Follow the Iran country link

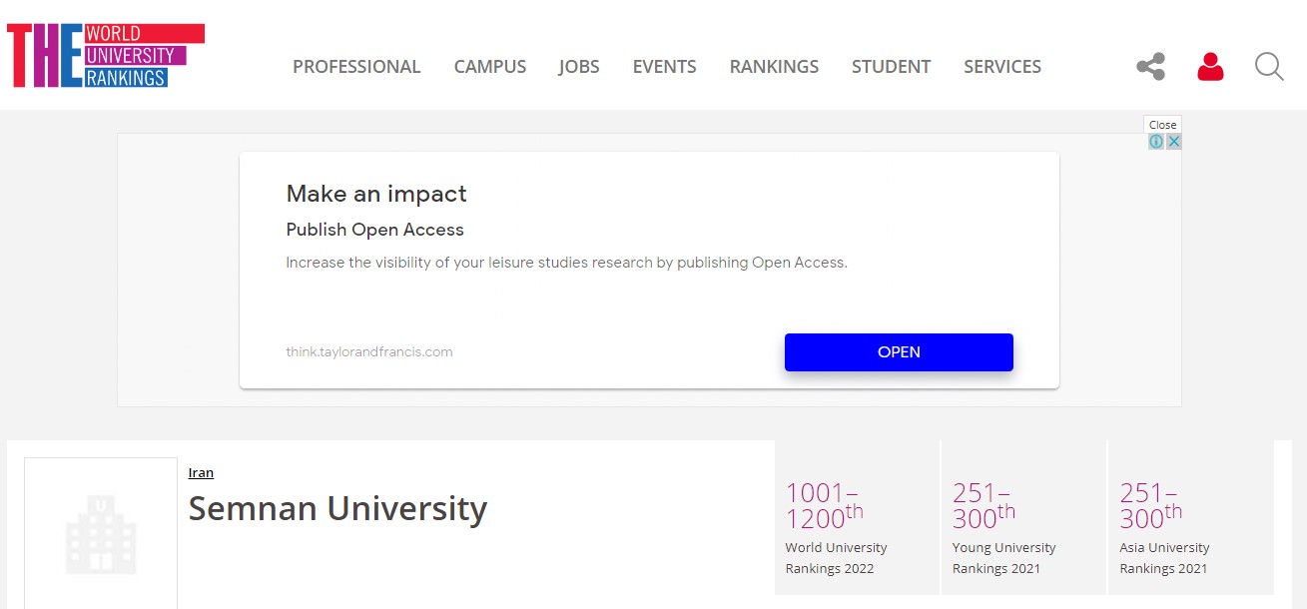coord(201,472)
